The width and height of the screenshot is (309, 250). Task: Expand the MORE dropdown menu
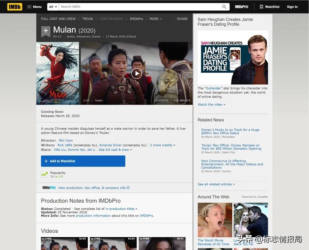click(x=156, y=19)
